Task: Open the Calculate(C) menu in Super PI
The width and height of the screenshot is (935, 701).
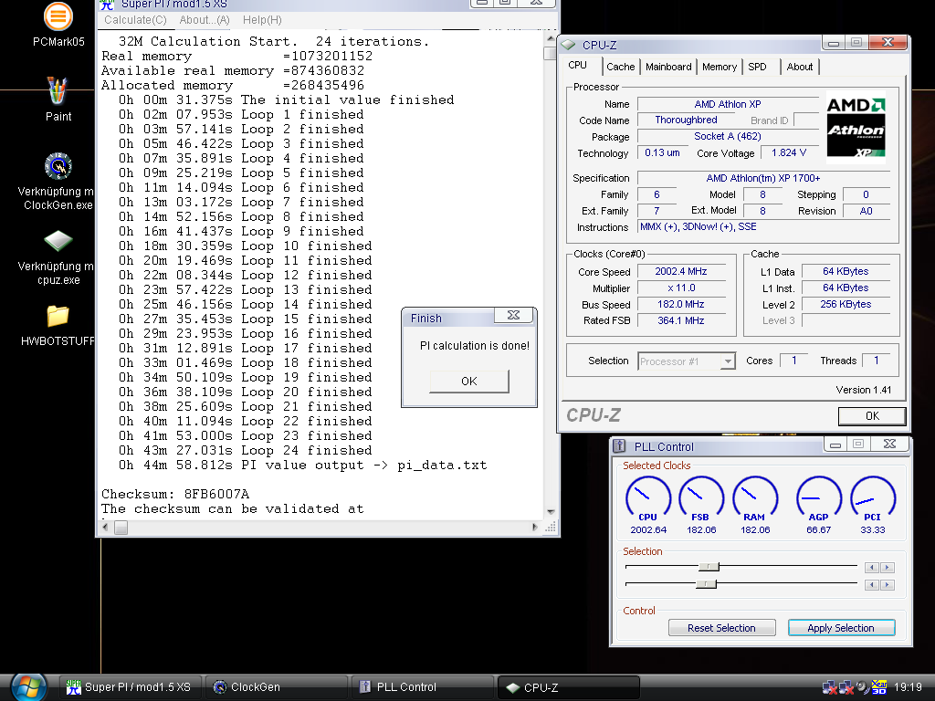Action: (x=135, y=20)
